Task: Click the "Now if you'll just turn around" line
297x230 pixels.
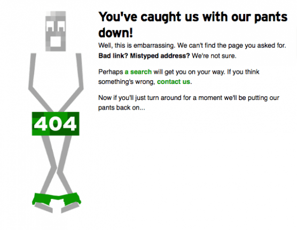Action: click(x=189, y=98)
